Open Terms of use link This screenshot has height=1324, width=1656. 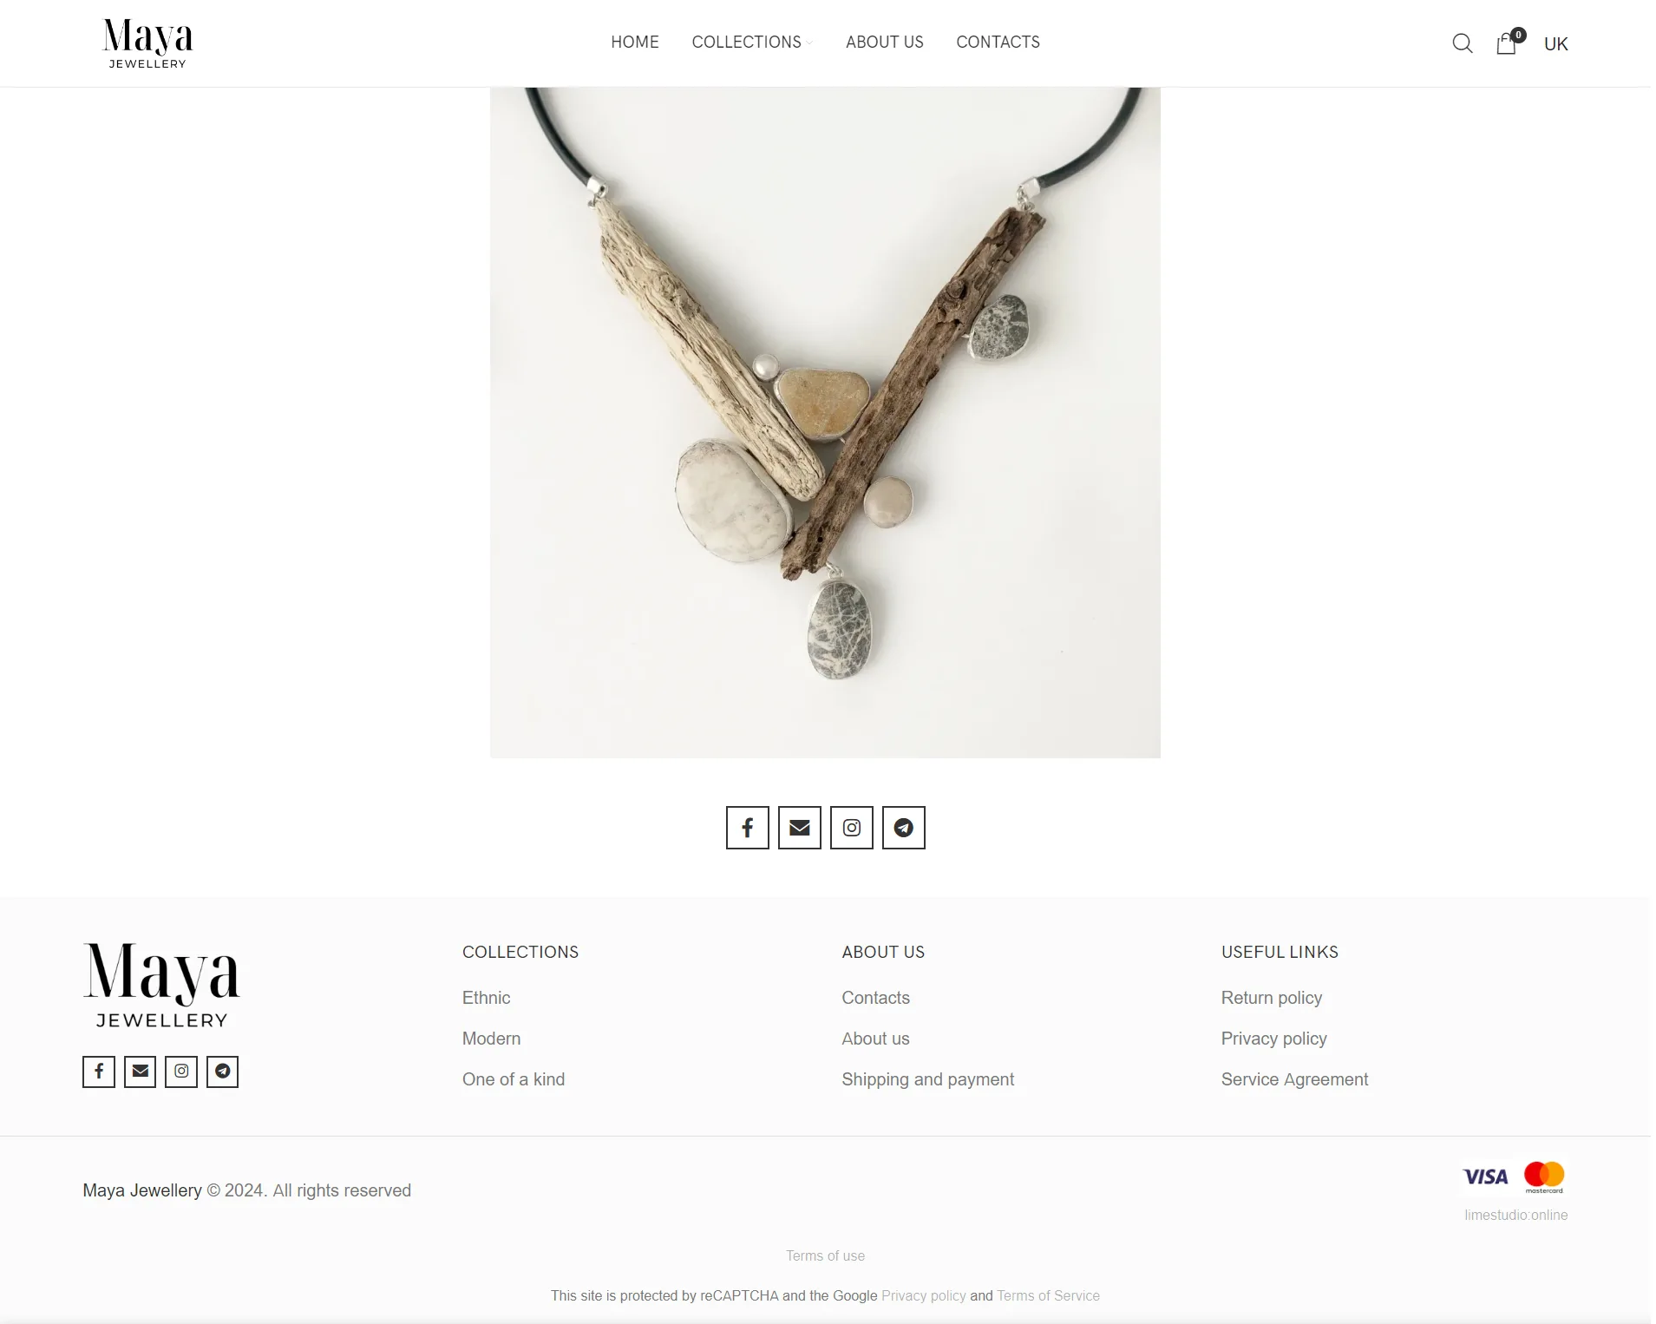tap(825, 1255)
